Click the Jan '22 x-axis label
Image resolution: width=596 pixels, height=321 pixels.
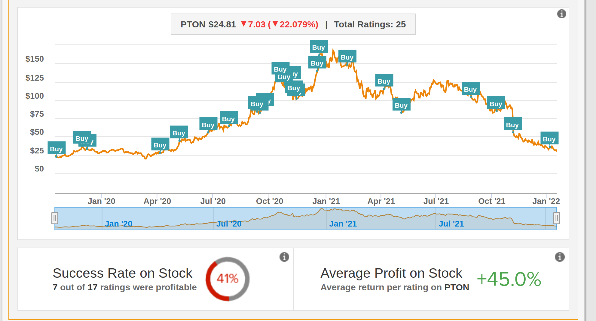point(546,201)
